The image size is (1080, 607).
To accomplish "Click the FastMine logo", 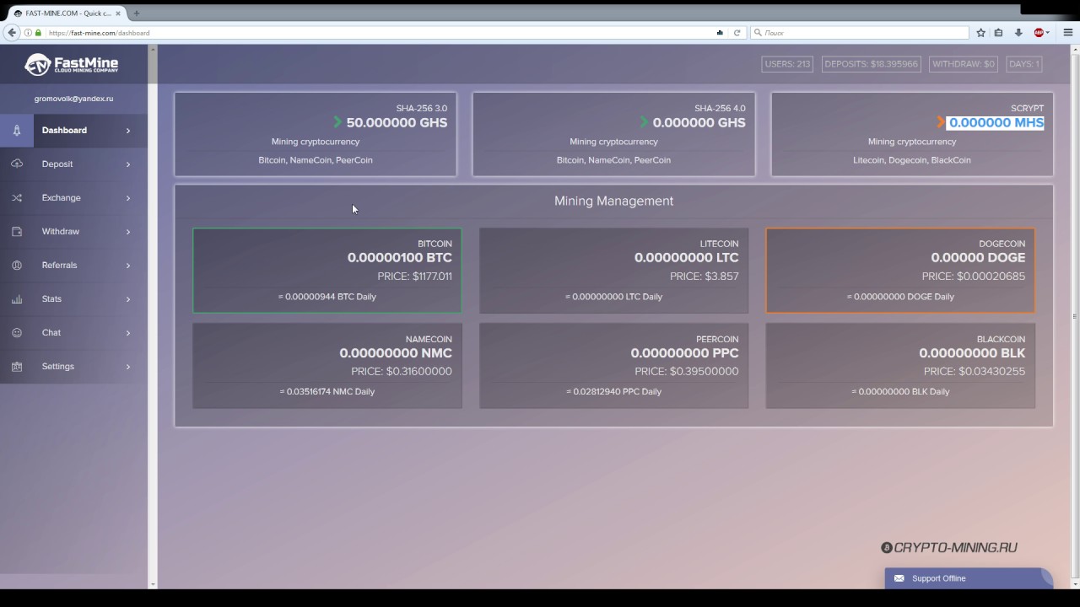I will pos(71,64).
